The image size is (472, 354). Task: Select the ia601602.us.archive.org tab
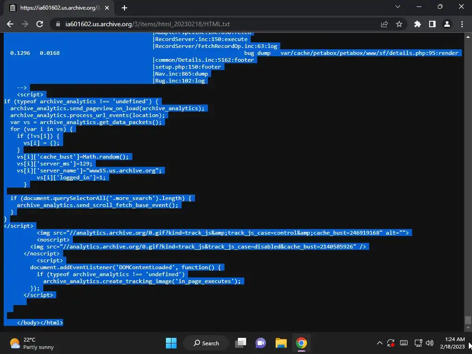coord(59,8)
